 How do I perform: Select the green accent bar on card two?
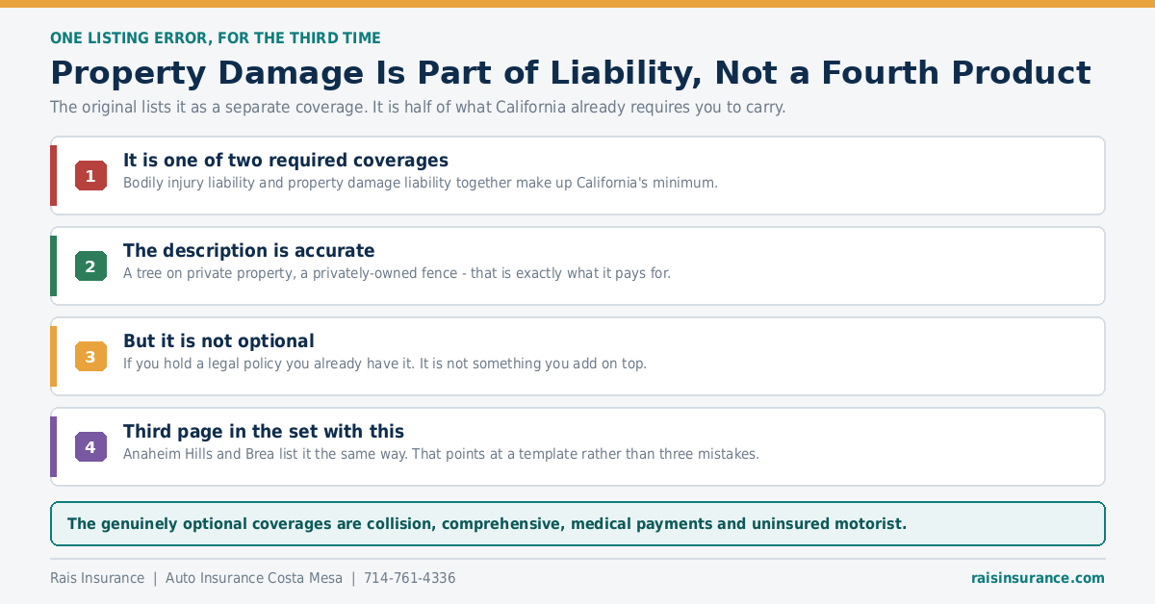pos(53,265)
